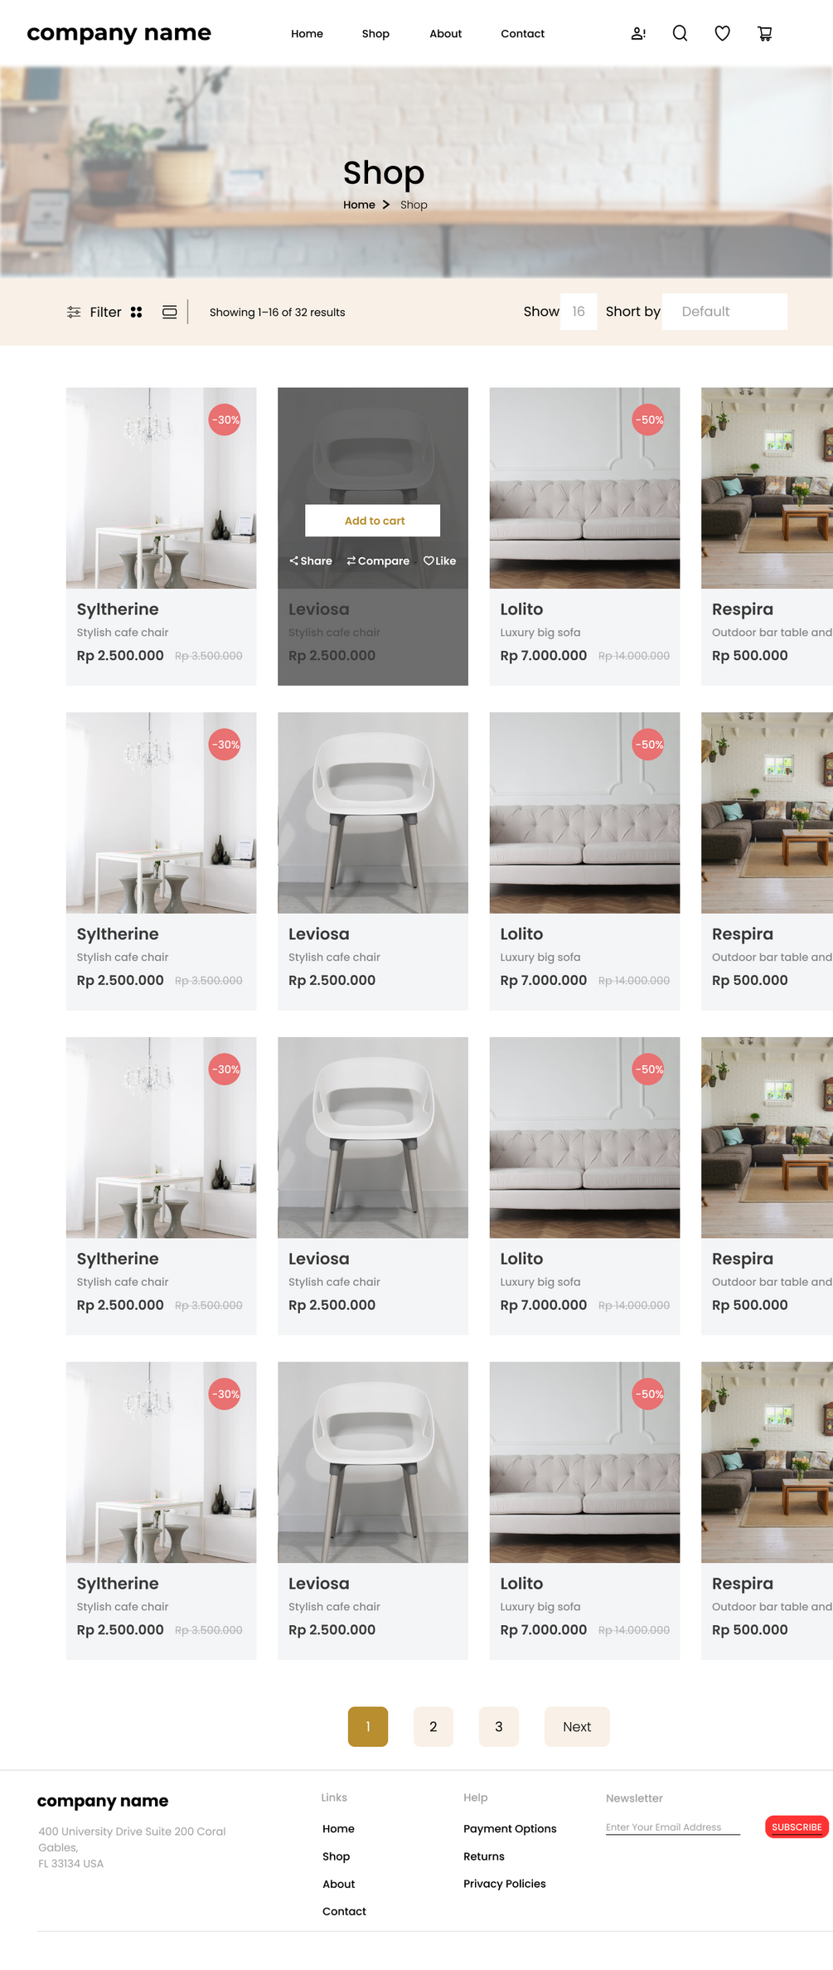Compare the Leviosa product
Screen dimensions: 833x1970
[x=378, y=560]
